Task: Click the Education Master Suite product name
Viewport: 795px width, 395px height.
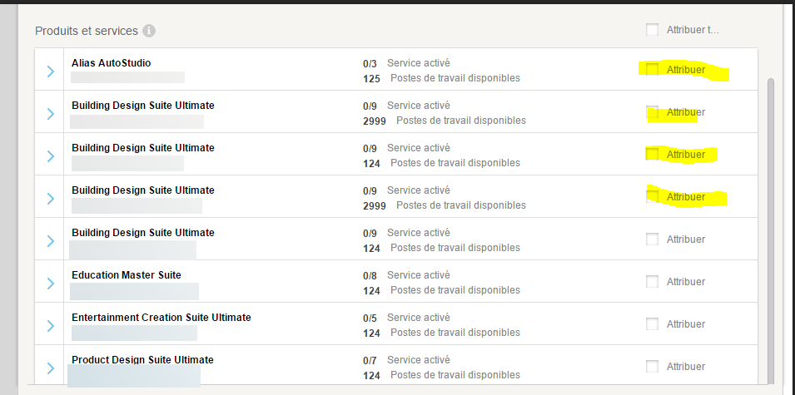Action: click(127, 274)
